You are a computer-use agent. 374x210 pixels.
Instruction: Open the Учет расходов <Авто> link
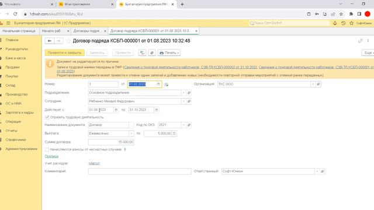click(x=94, y=163)
